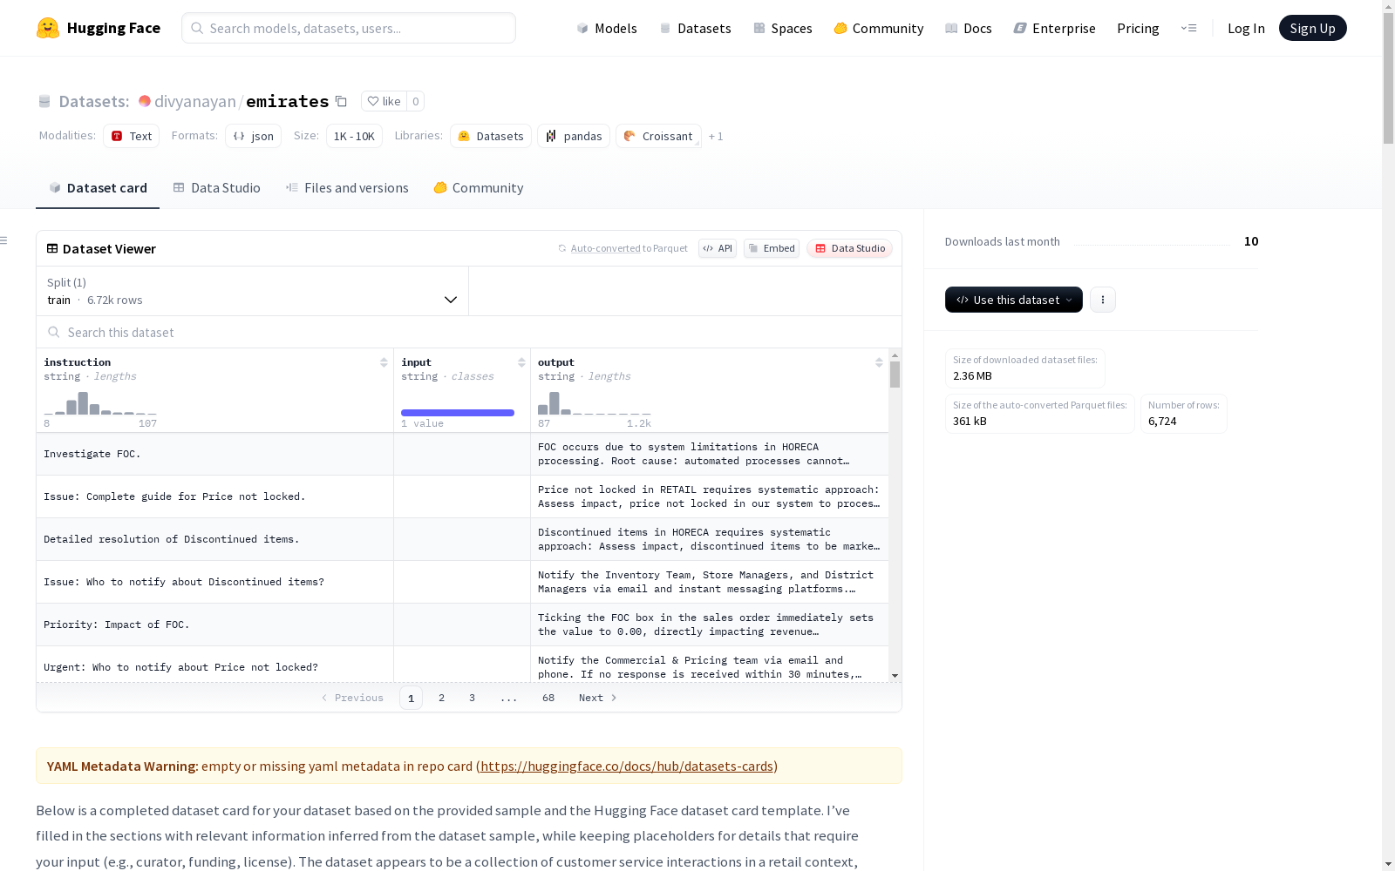1395x871 pixels.
Task: Open Data Studio from the viewer header
Action: [x=850, y=248]
